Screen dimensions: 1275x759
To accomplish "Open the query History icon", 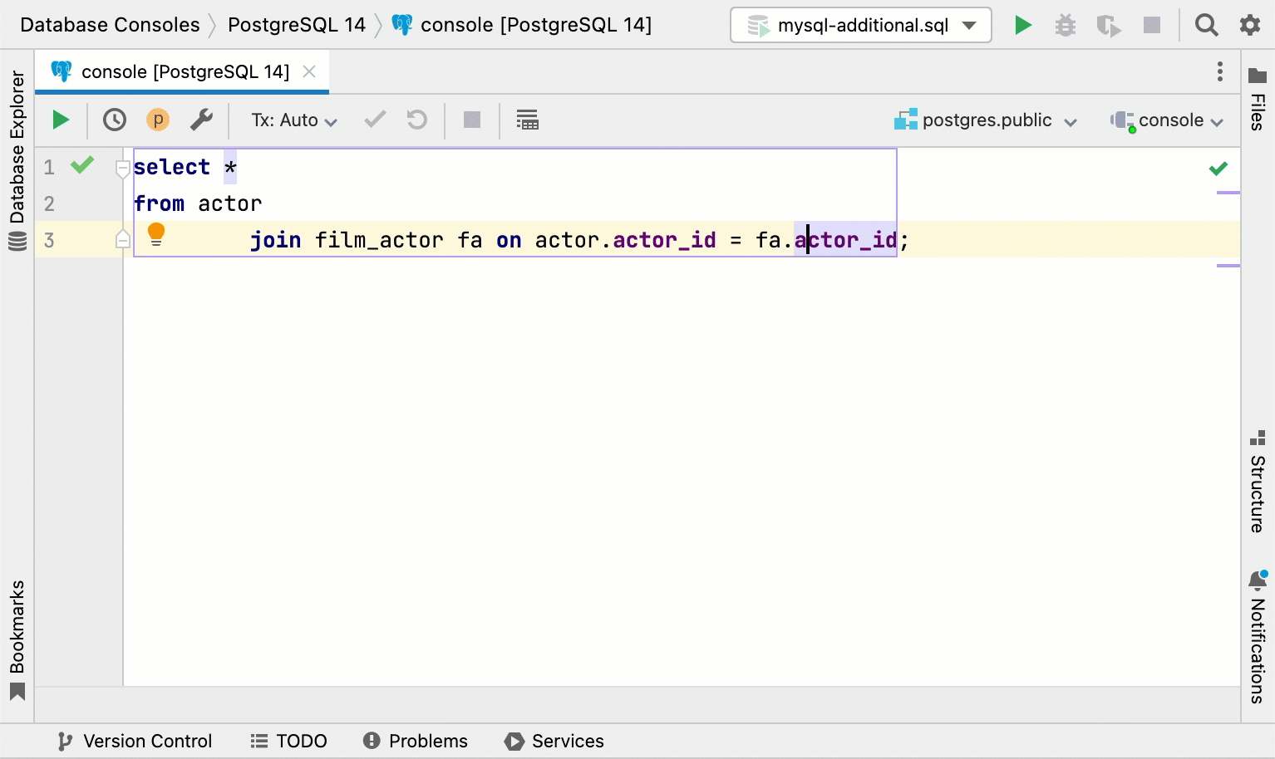I will click(x=115, y=120).
